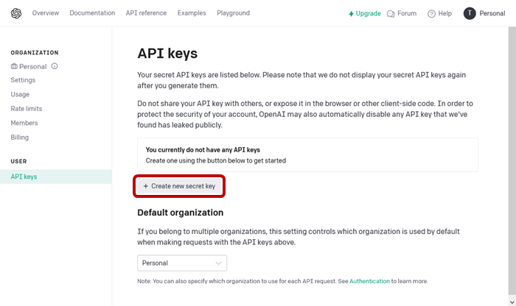Image resolution: width=516 pixels, height=306 pixels.
Task: Click the OpenAI logo icon
Action: (x=16, y=13)
